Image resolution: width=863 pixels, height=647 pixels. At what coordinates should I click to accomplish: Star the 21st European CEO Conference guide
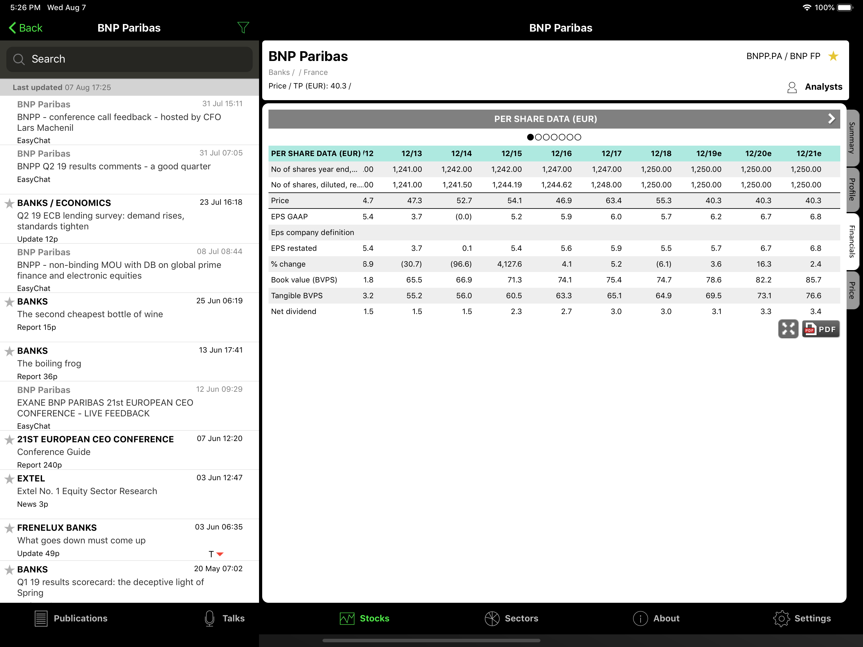click(x=9, y=440)
